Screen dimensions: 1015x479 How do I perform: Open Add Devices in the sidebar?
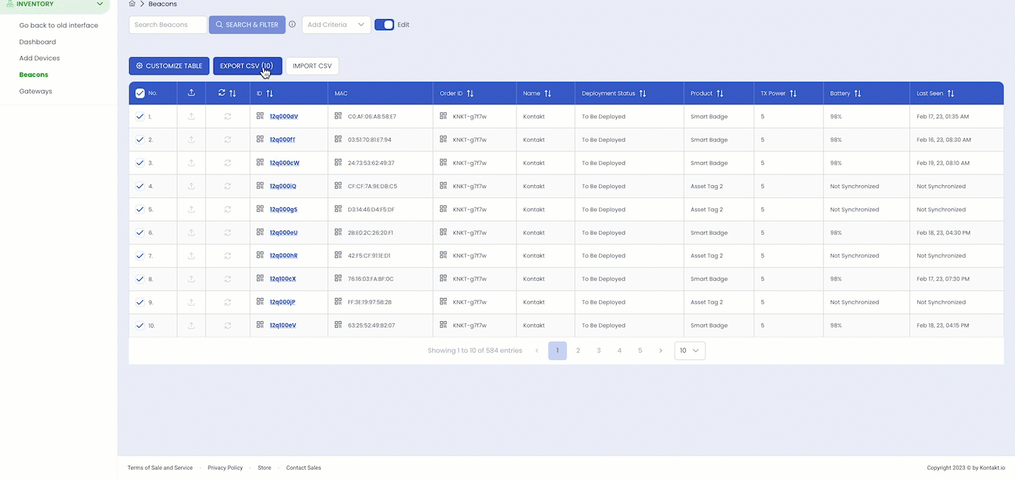(x=39, y=58)
